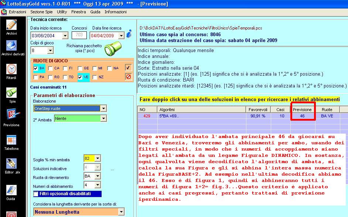The image size is (348, 217).
Task: Click the Casi column header
Action: click(280, 110)
